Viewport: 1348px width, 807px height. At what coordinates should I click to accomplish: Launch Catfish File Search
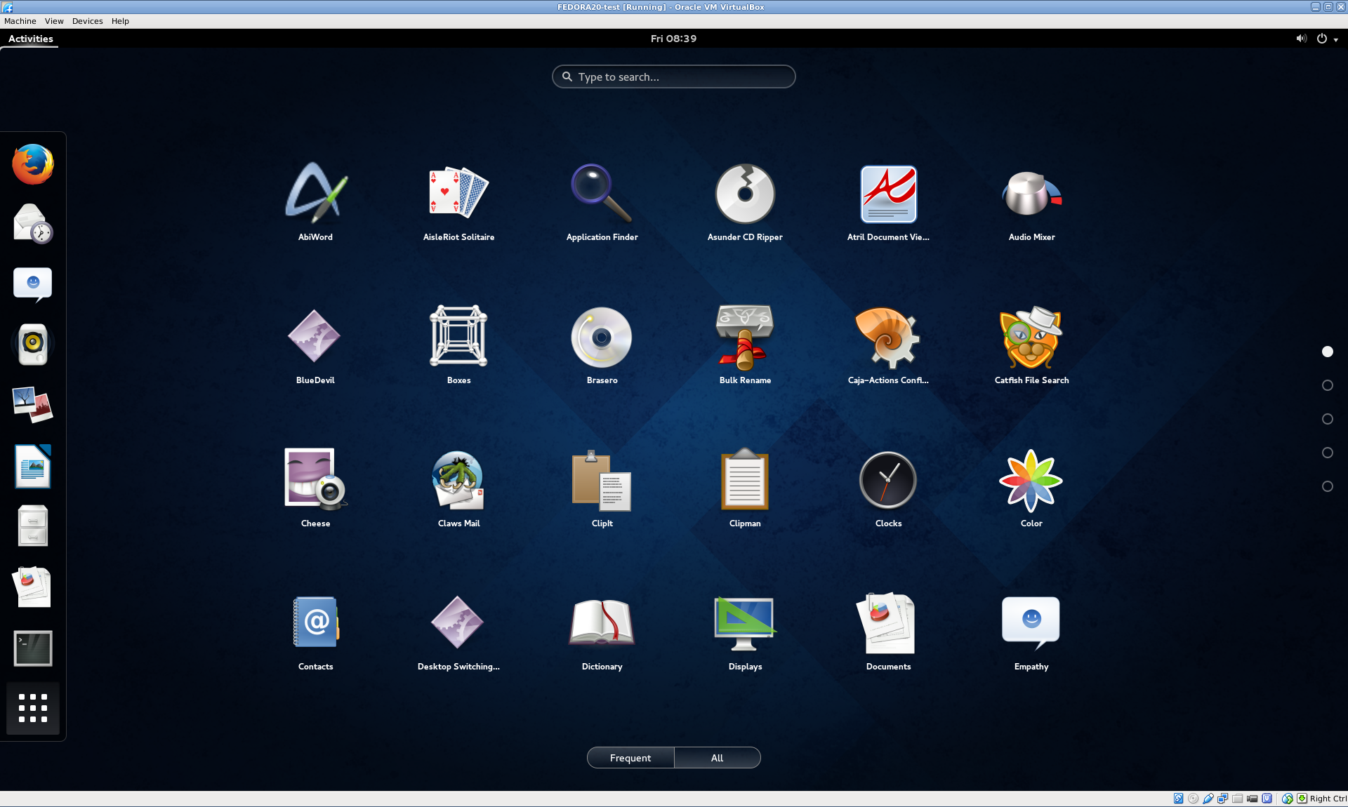(1031, 338)
